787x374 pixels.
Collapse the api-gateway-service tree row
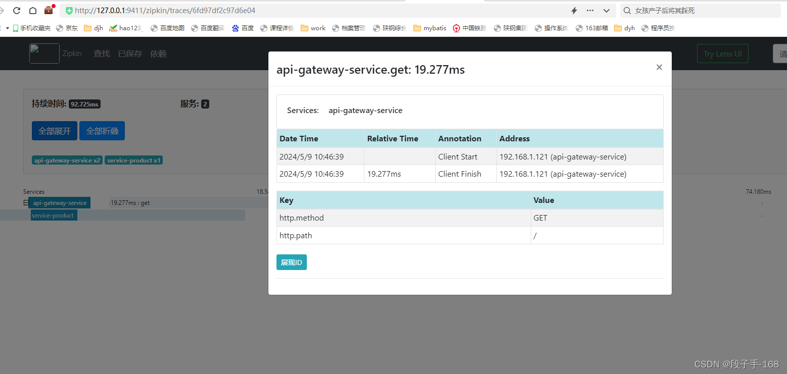[x=26, y=203]
